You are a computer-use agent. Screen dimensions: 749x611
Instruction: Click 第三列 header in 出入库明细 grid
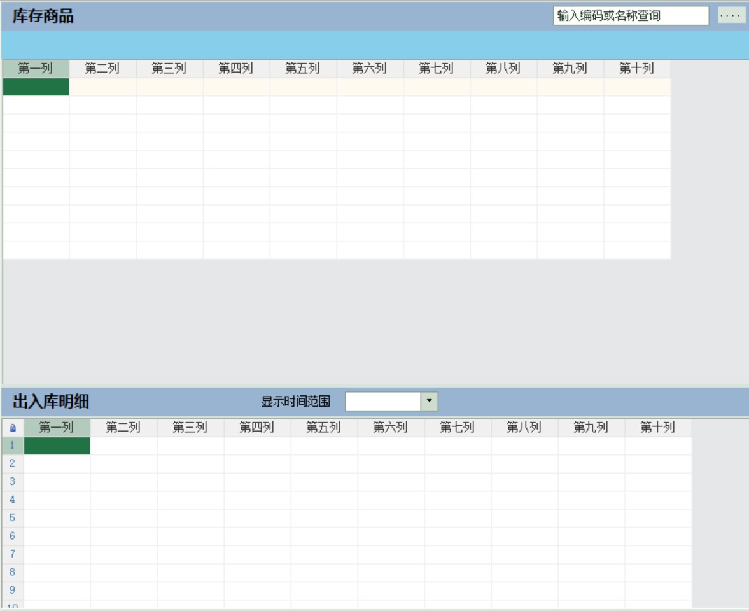(190, 428)
